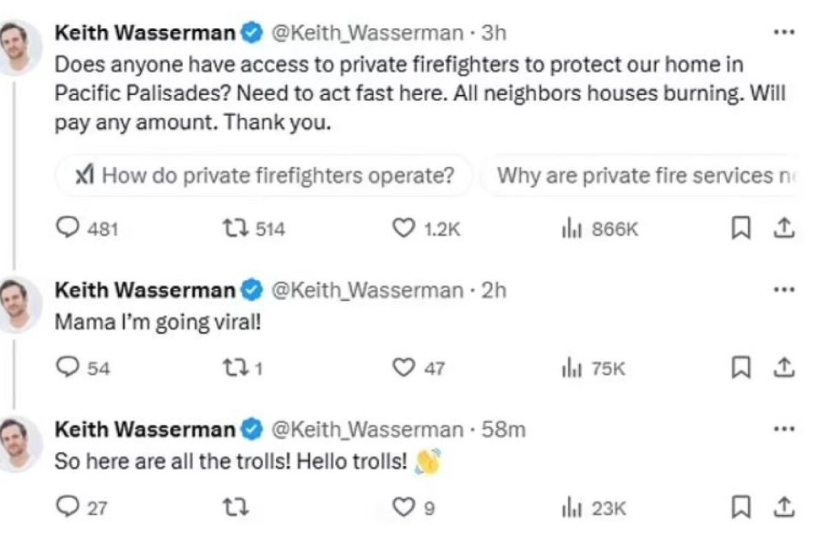The height and width of the screenshot is (534, 826).
Task: Open @Keith_Wasserman handle on first tweet
Action: click(368, 32)
